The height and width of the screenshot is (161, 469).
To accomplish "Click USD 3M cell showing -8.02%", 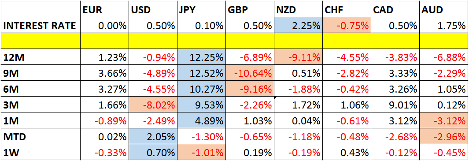I will [153, 104].
